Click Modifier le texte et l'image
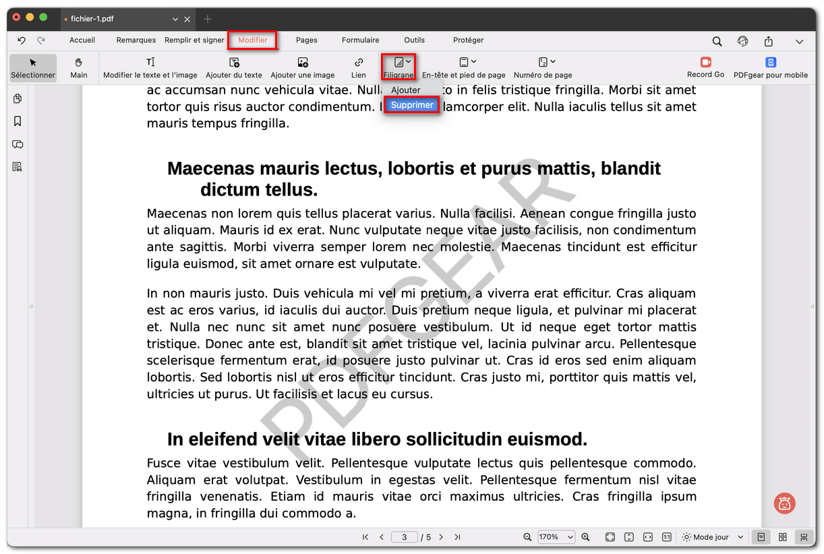 pyautogui.click(x=150, y=67)
